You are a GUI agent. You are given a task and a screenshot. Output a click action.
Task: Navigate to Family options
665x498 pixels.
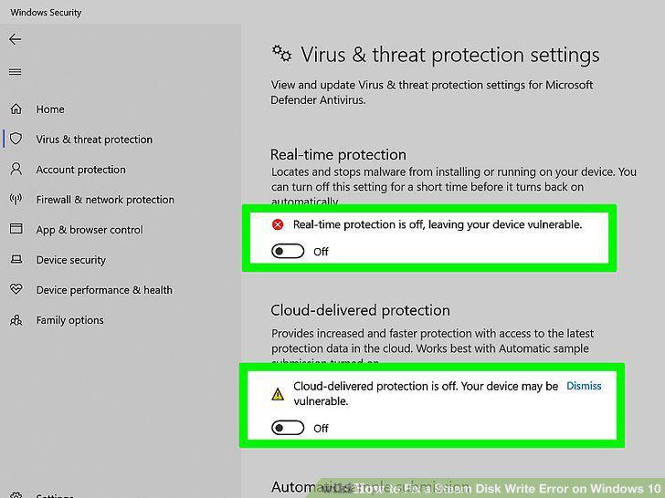(x=69, y=320)
